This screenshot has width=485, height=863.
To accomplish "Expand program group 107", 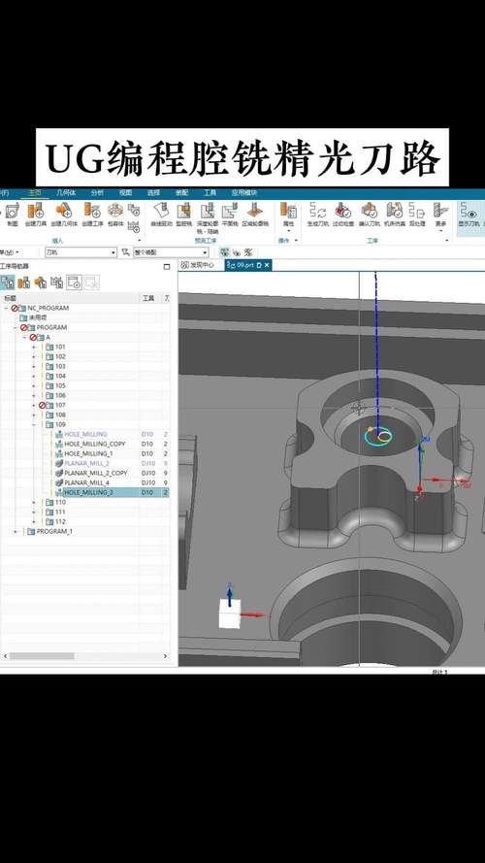I will [34, 405].
